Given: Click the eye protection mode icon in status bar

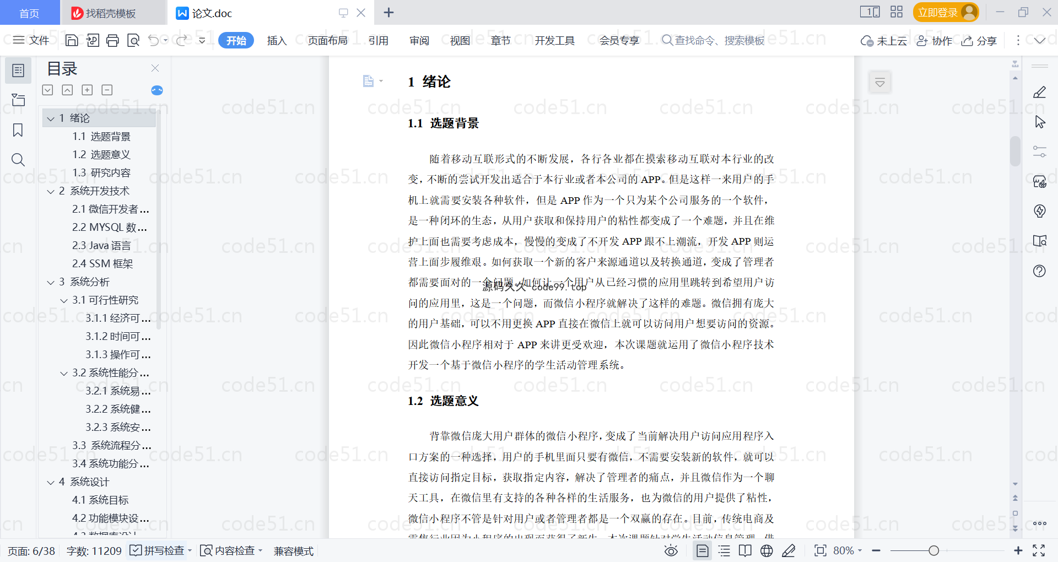Looking at the screenshot, I should point(671,550).
